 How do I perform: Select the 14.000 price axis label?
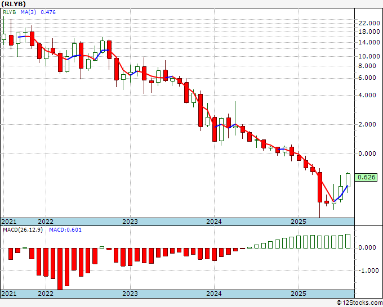pos(369,42)
